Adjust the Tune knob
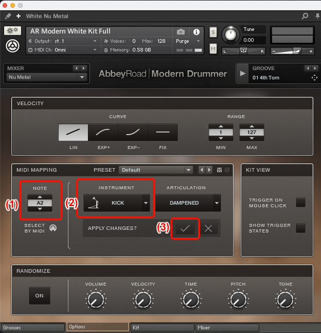The height and width of the screenshot is (333, 321). (231, 35)
